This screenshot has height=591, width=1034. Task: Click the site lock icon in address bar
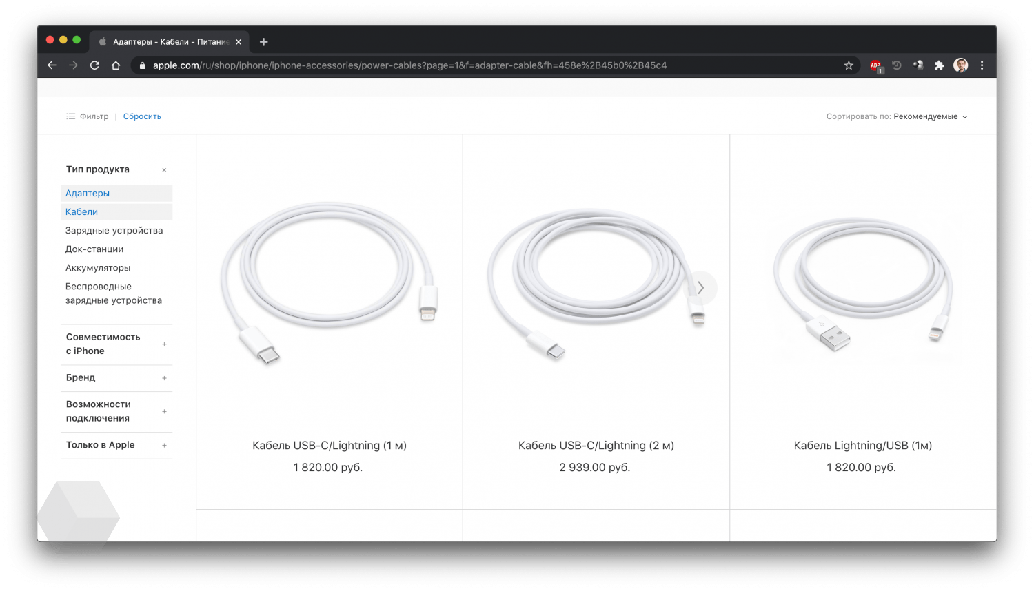click(143, 65)
